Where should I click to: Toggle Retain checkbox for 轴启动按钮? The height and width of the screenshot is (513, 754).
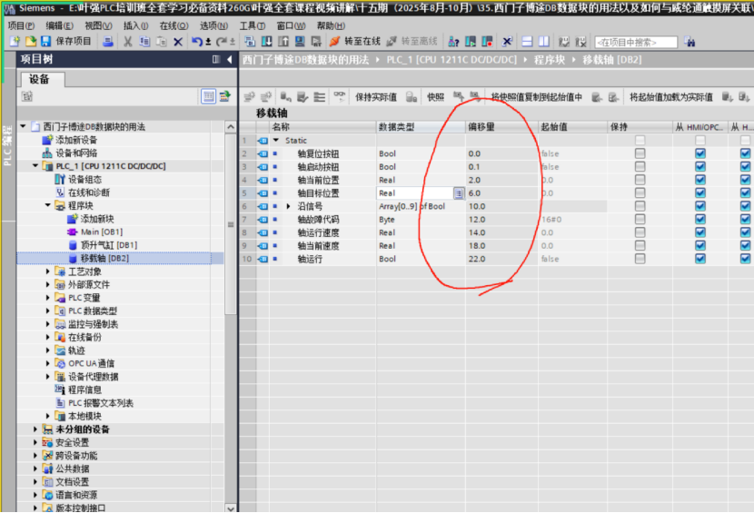coord(640,166)
